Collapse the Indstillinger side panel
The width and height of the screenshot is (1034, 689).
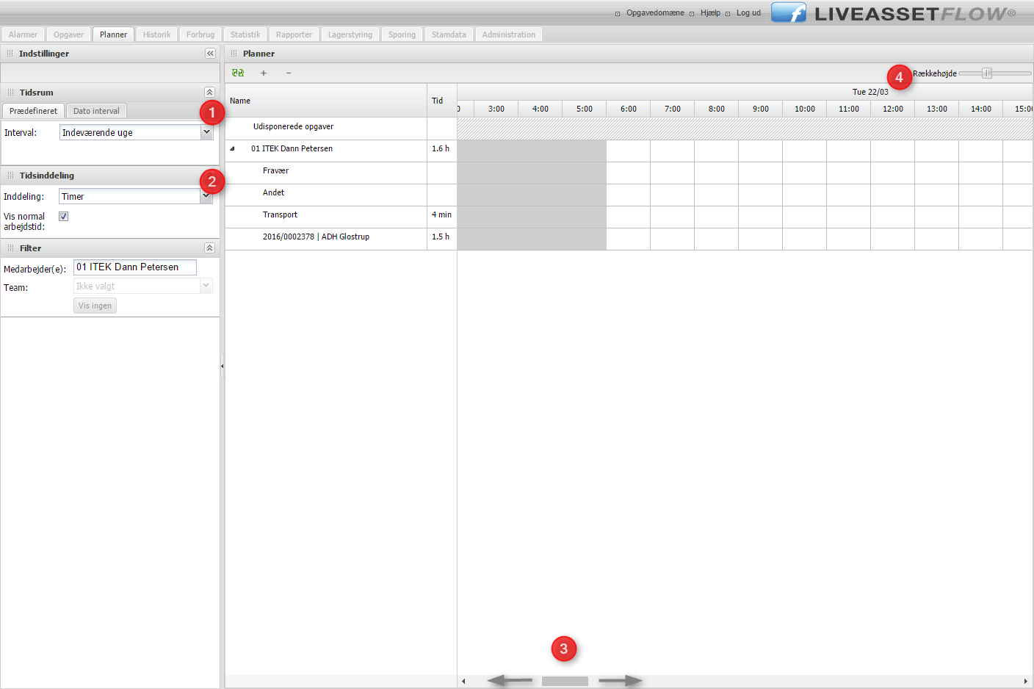click(210, 54)
